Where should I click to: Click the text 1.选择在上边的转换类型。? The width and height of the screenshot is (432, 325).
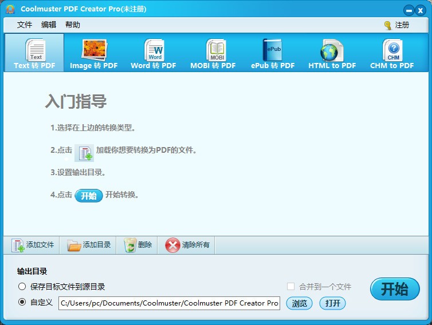tap(93, 128)
